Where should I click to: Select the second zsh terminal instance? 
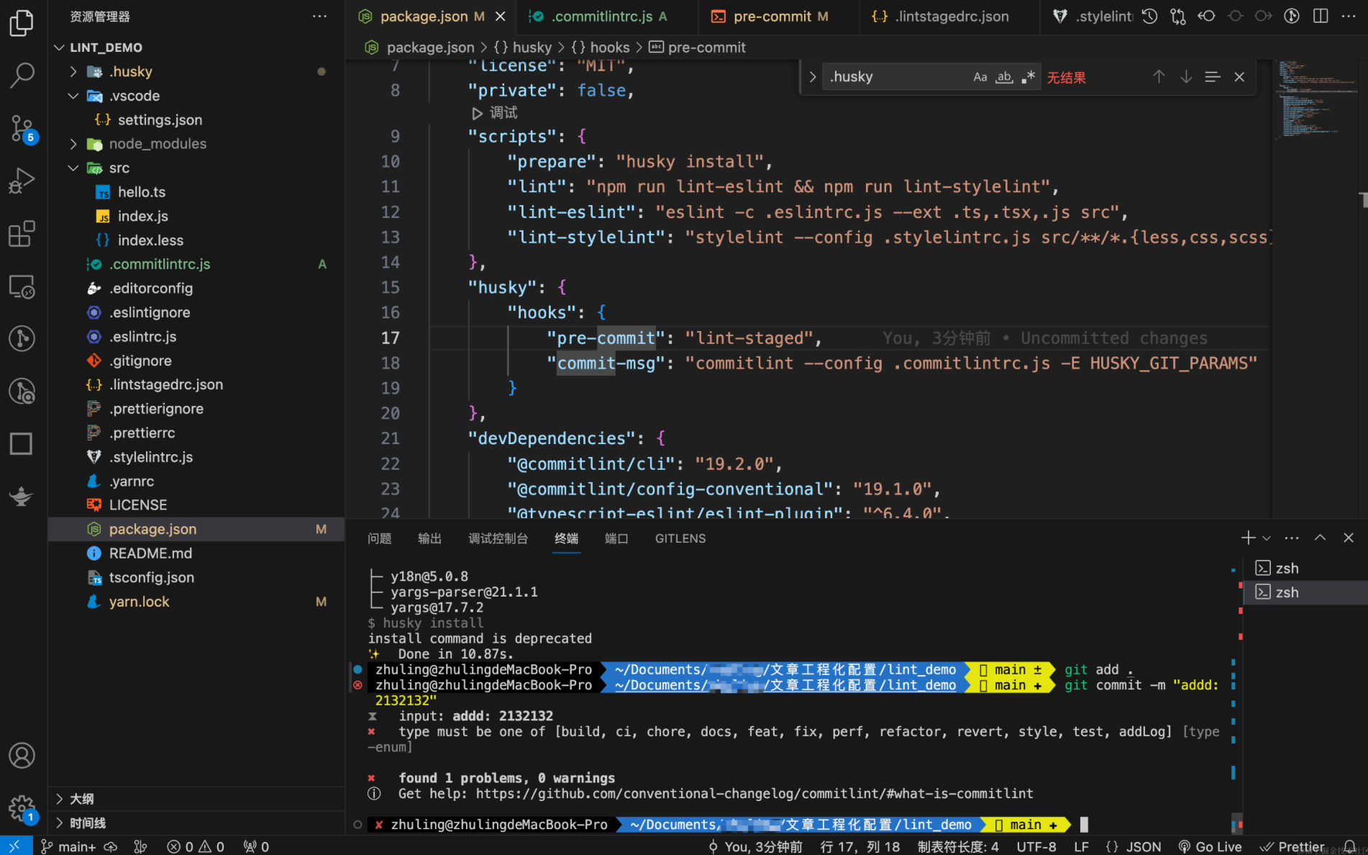1305,592
